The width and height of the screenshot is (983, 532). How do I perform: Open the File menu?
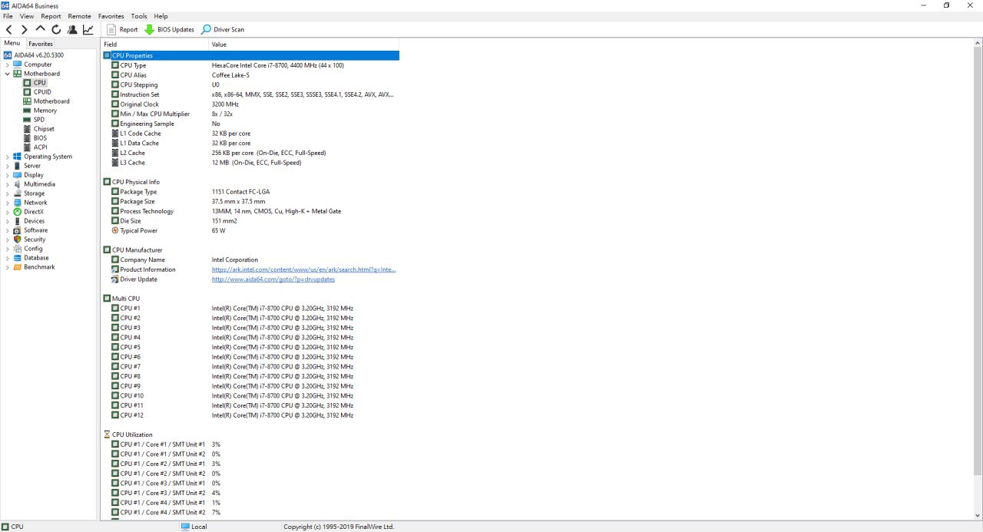(8, 16)
